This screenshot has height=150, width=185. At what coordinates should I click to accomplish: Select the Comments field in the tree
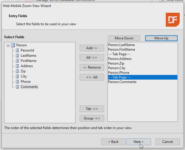29,87
